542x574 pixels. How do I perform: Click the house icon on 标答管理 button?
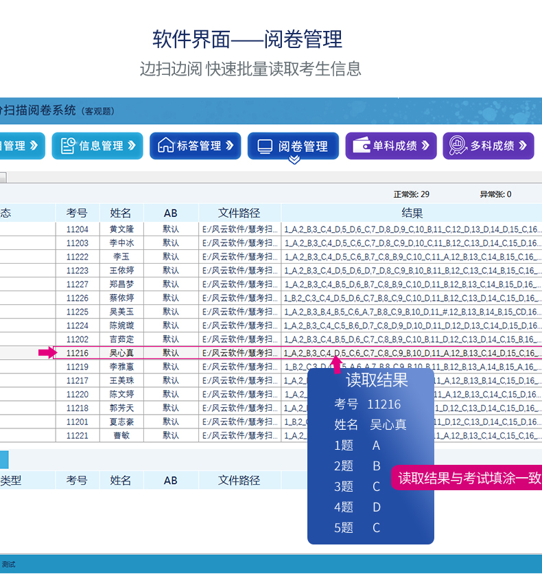coord(166,146)
